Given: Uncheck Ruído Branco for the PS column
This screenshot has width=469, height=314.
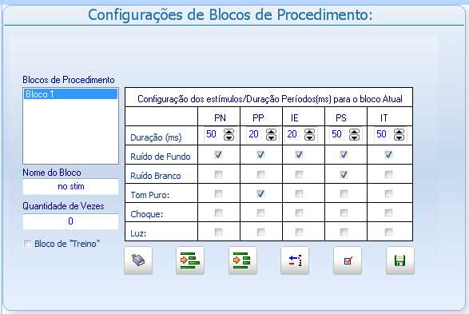Looking at the screenshot, I should (x=344, y=175).
